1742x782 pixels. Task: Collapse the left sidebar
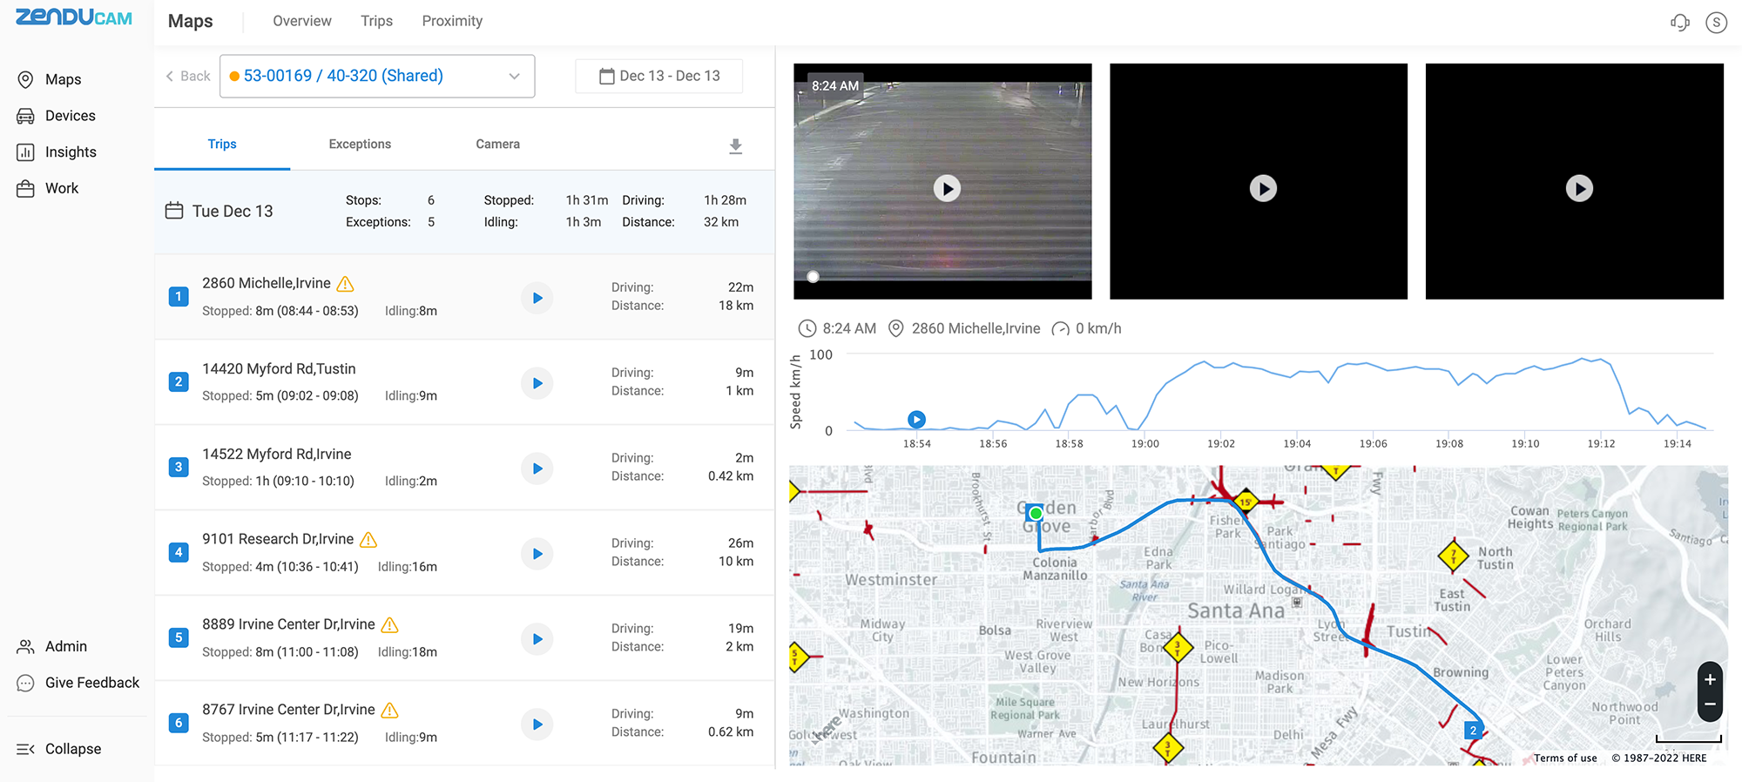(x=59, y=749)
